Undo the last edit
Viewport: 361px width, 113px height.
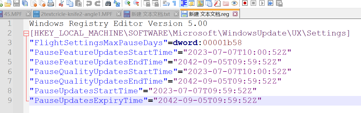coord(89,3)
